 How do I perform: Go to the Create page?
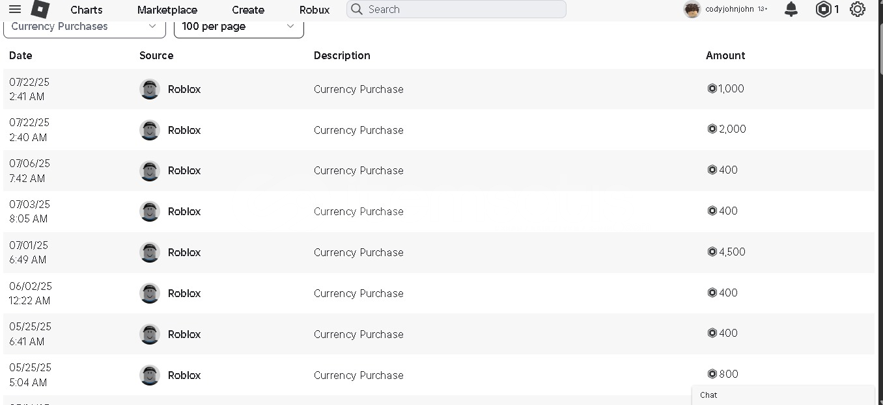[x=248, y=10]
